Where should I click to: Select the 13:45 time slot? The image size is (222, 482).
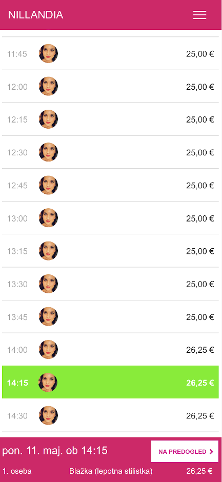pyautogui.click(x=110, y=316)
